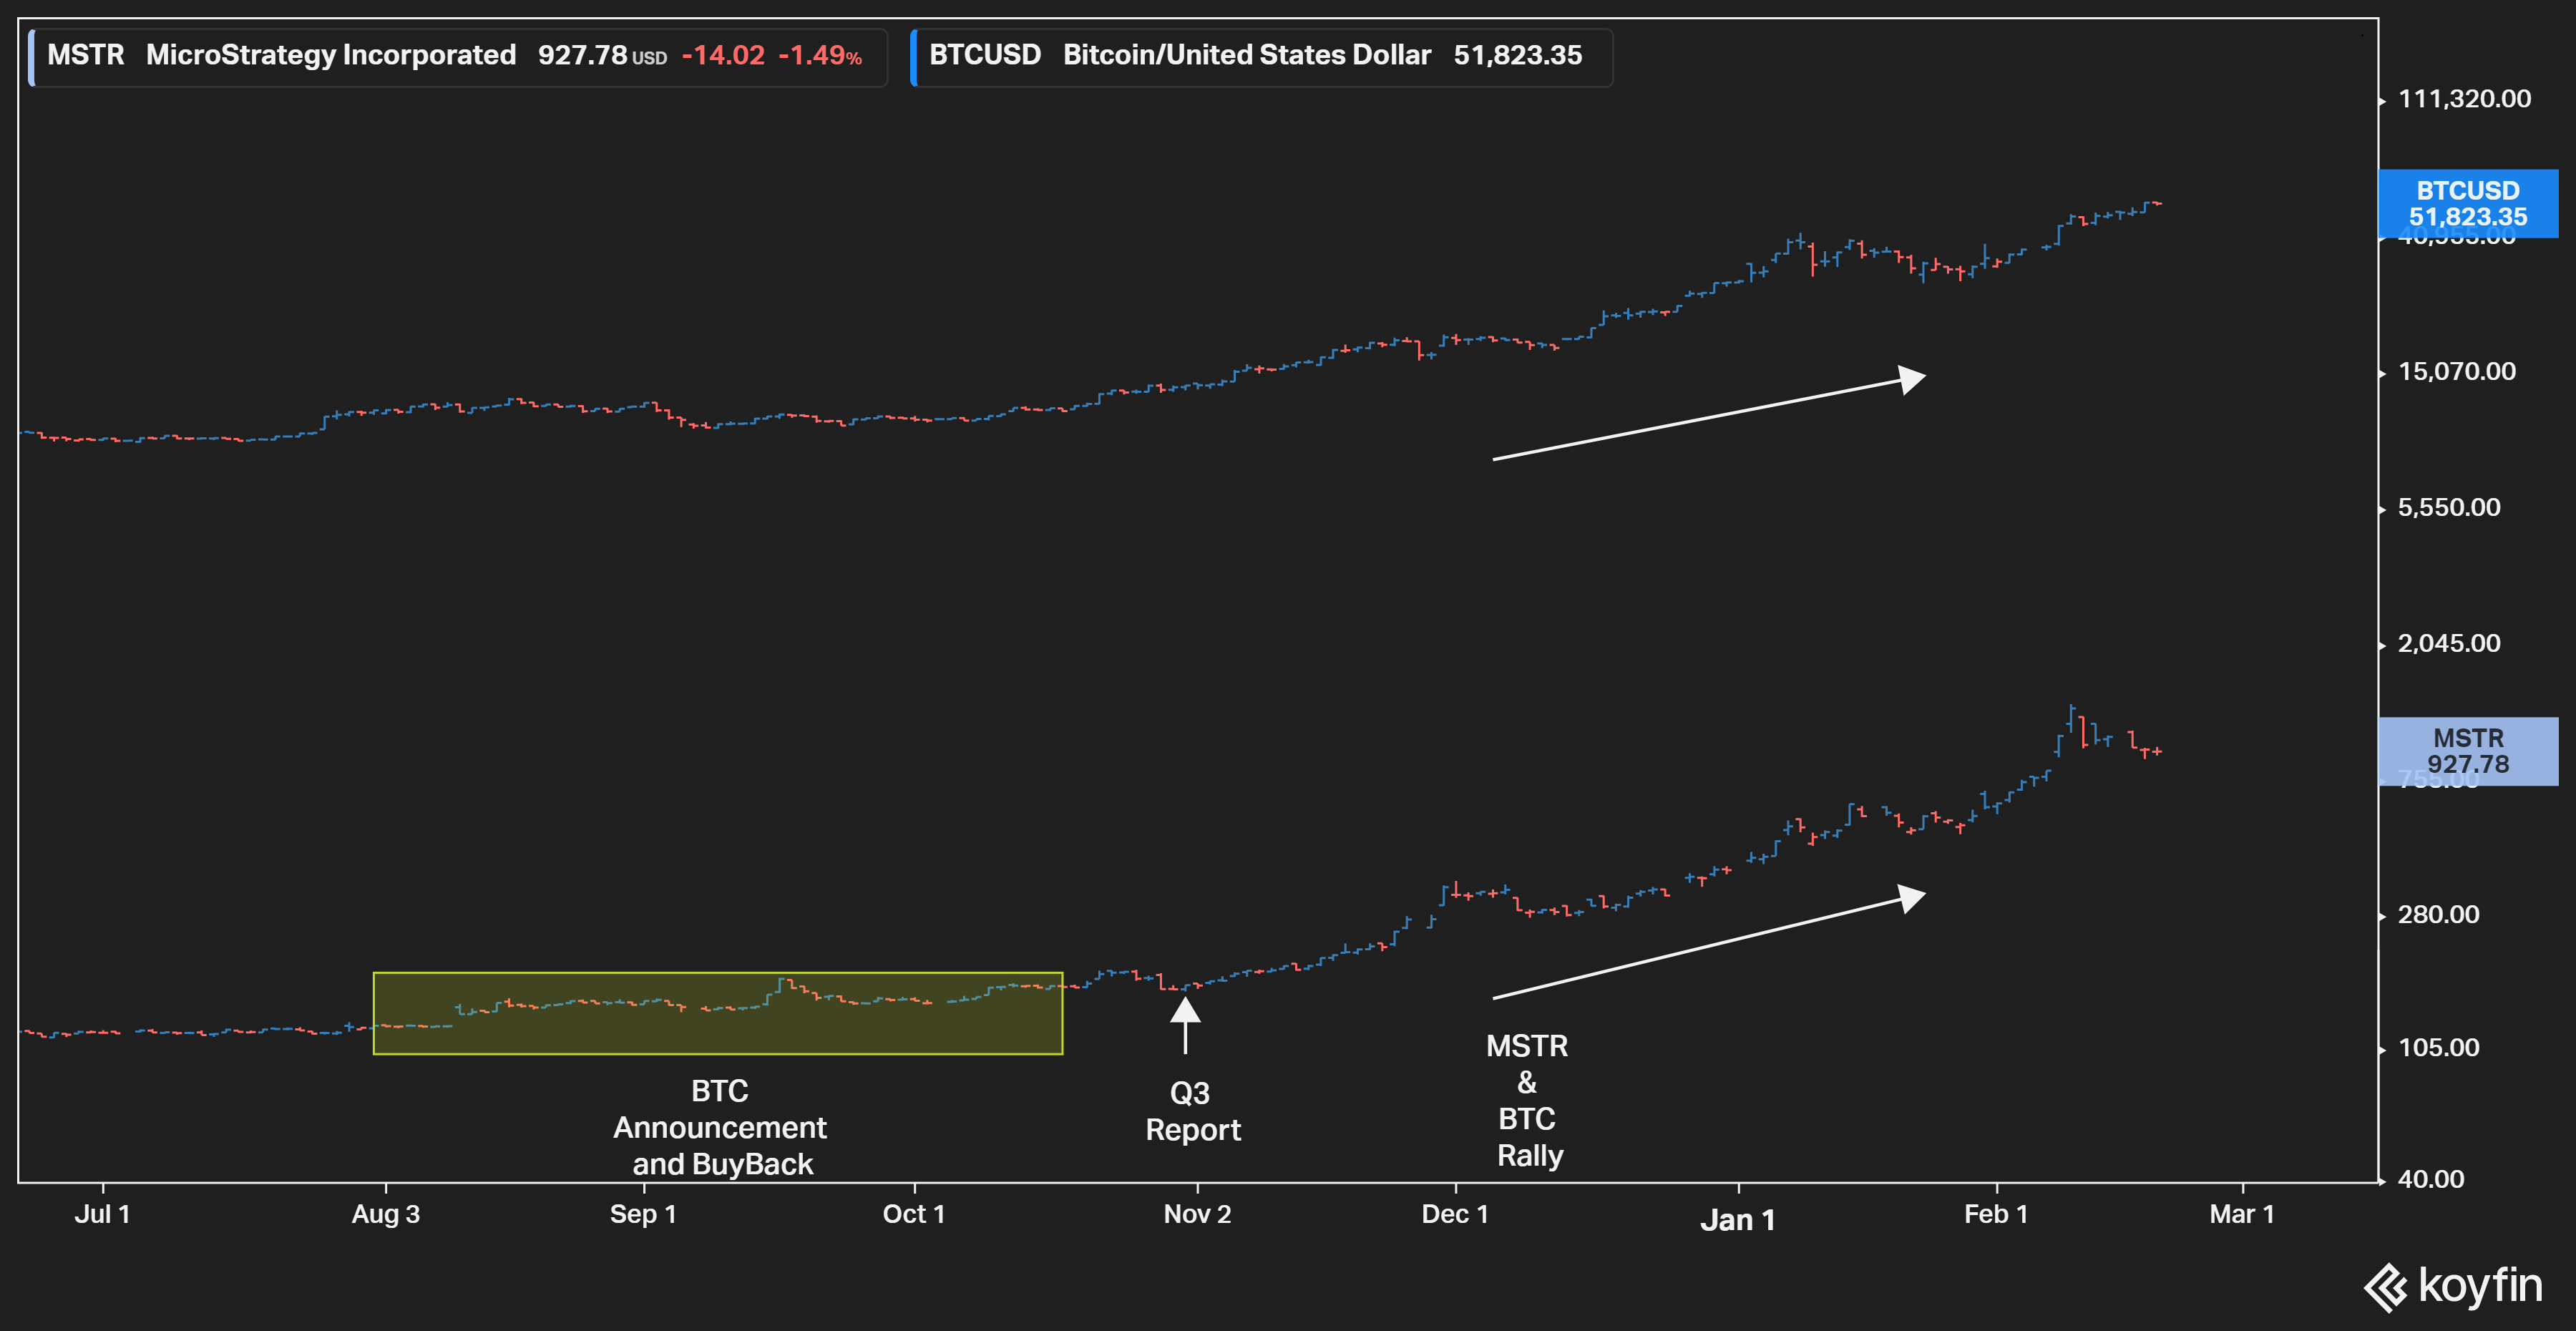Click the Aug 3 date label
2576x1331 pixels.
click(386, 1214)
